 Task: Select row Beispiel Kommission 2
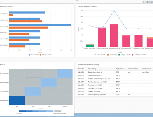[114, 75]
